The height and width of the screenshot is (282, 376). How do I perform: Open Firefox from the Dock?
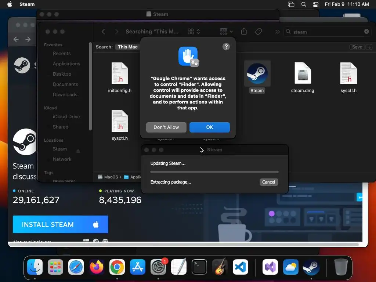pyautogui.click(x=97, y=267)
